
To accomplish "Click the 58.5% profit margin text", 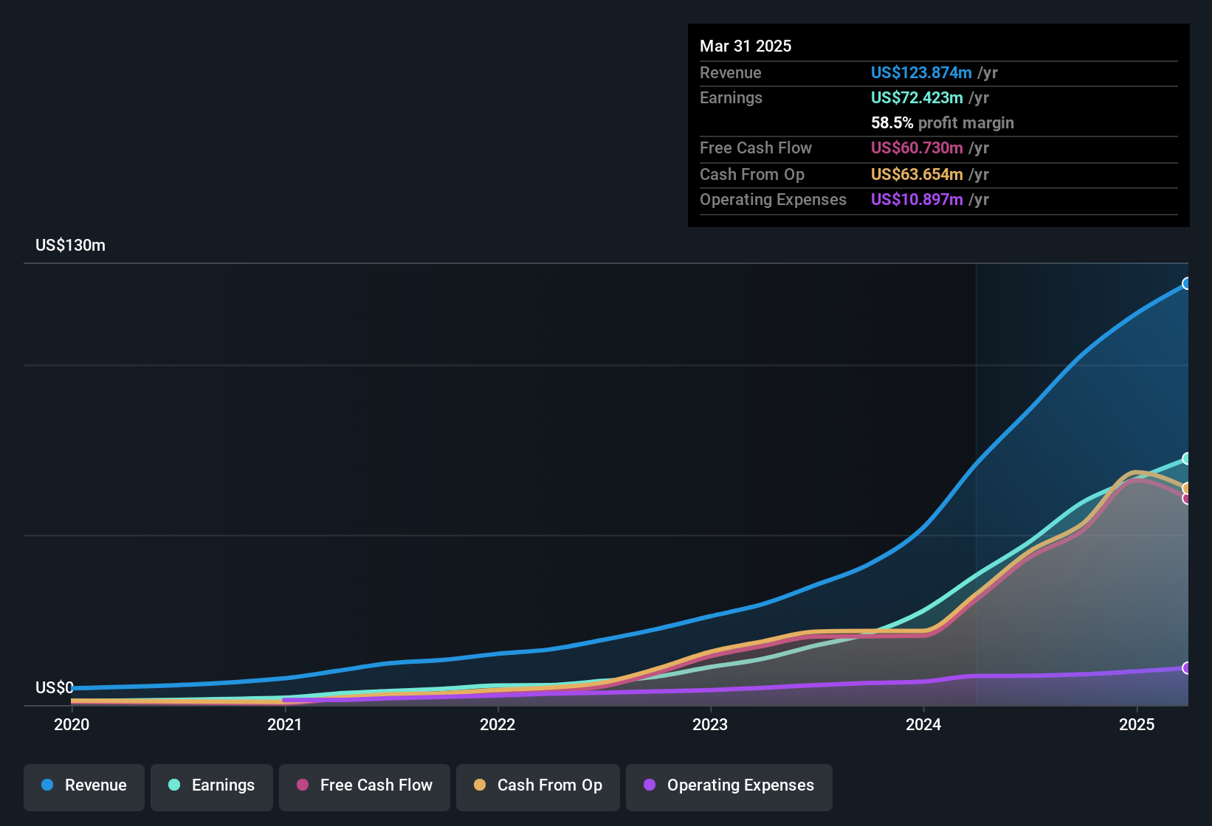I will coord(943,122).
